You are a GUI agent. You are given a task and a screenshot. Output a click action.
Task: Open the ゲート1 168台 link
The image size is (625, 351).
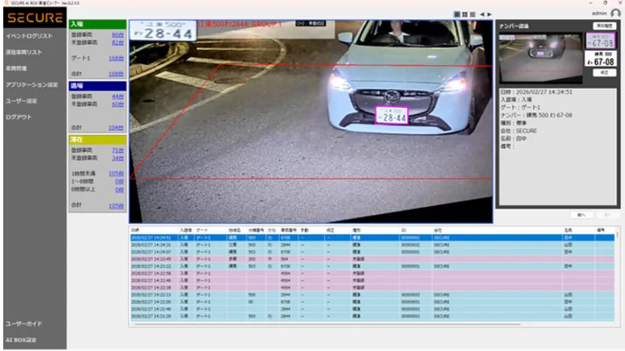[116, 58]
